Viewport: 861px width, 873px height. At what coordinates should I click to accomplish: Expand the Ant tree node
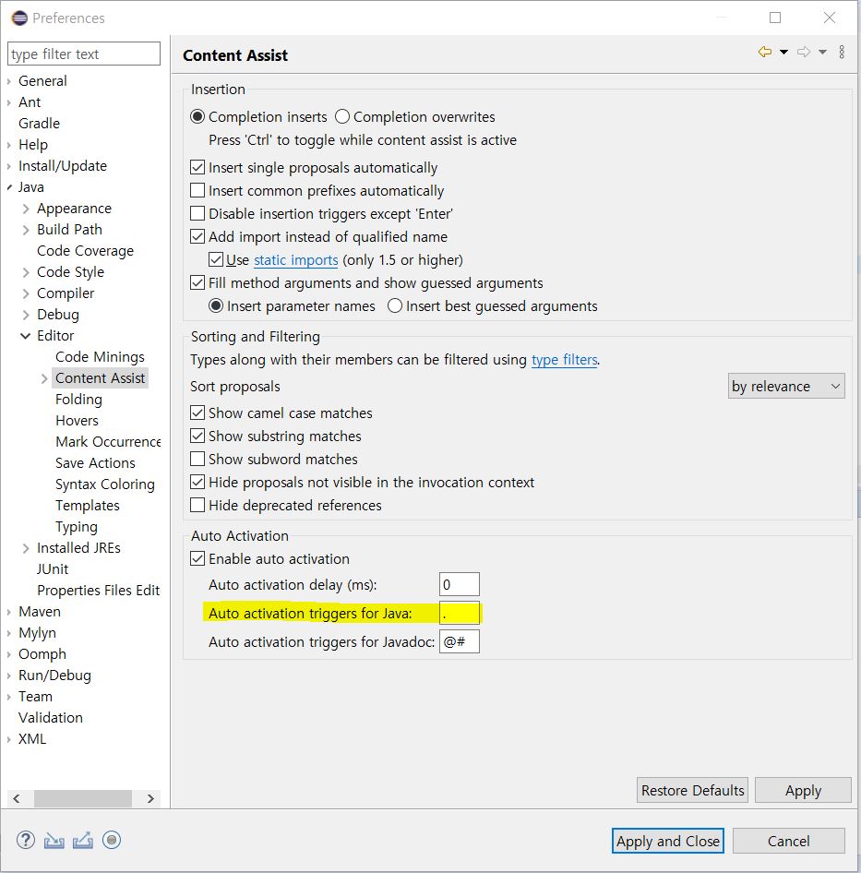(x=9, y=102)
